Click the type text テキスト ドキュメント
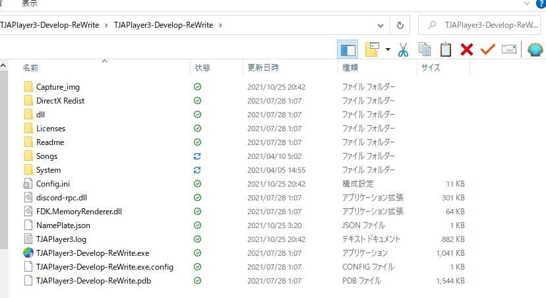546x298 pixels. pyautogui.click(x=371, y=239)
